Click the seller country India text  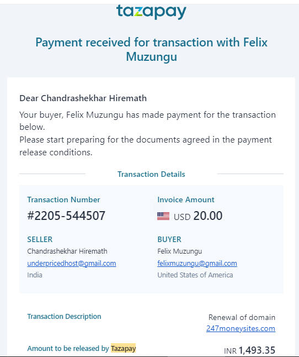click(x=35, y=275)
